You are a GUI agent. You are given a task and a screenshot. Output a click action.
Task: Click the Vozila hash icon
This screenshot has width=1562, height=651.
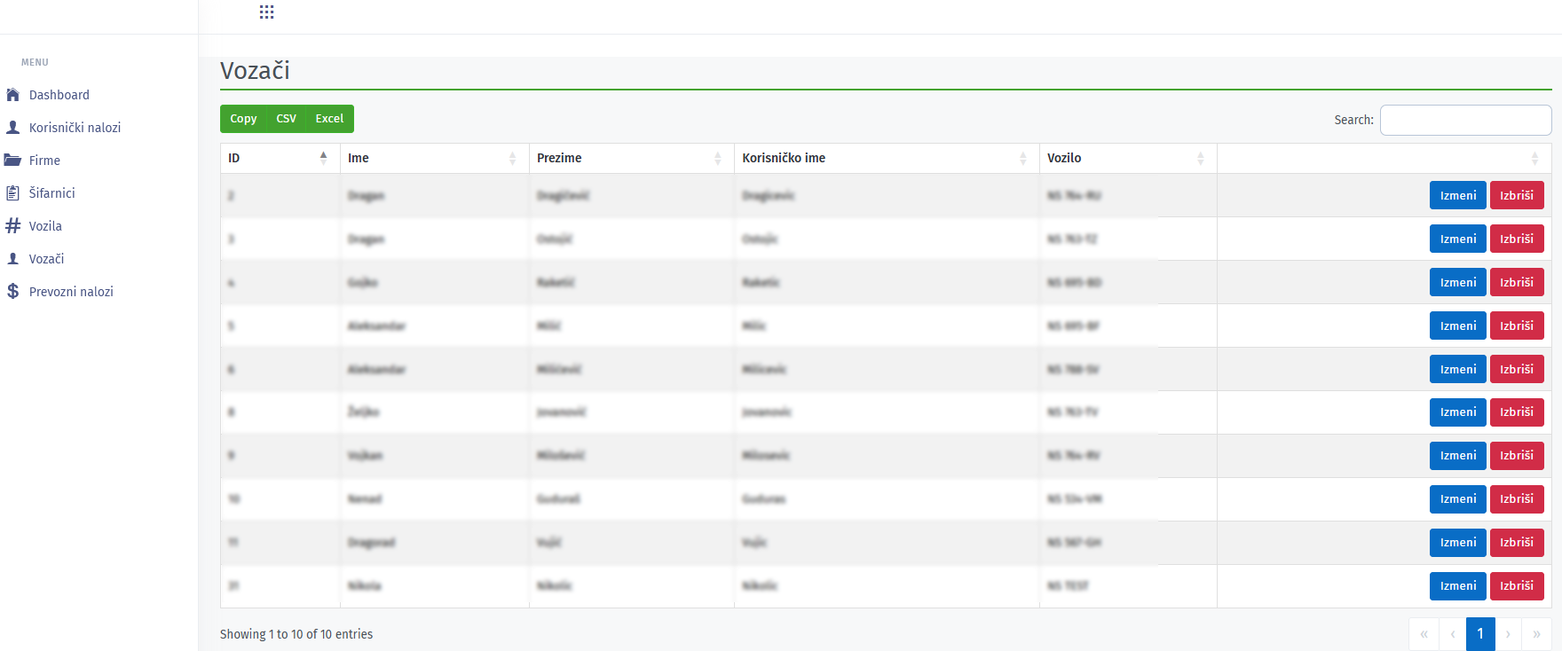[x=13, y=226]
